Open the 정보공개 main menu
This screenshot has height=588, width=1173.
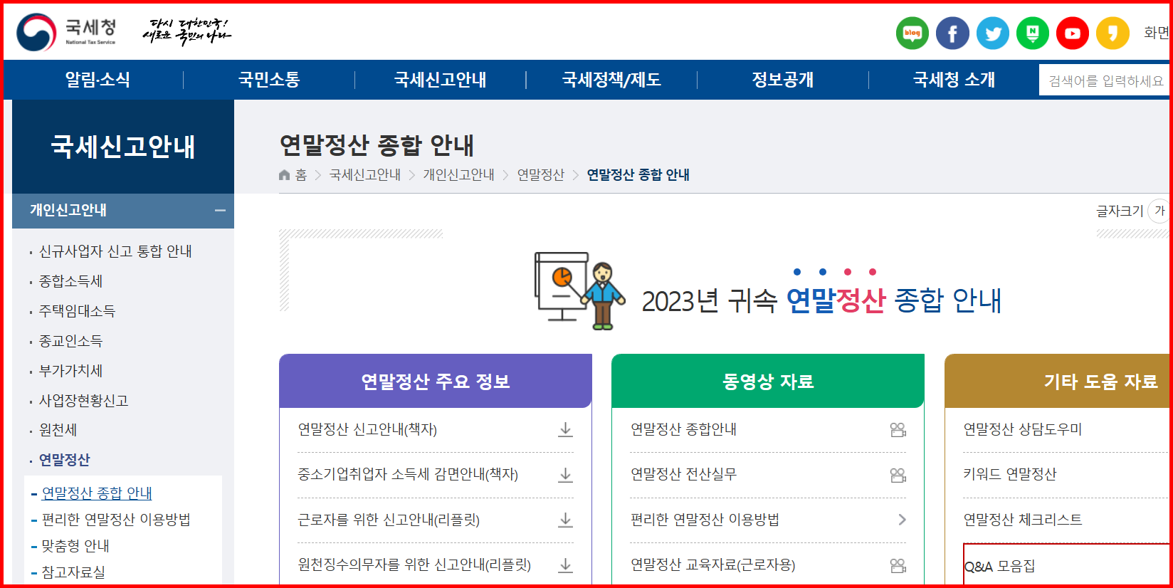pyautogui.click(x=783, y=79)
